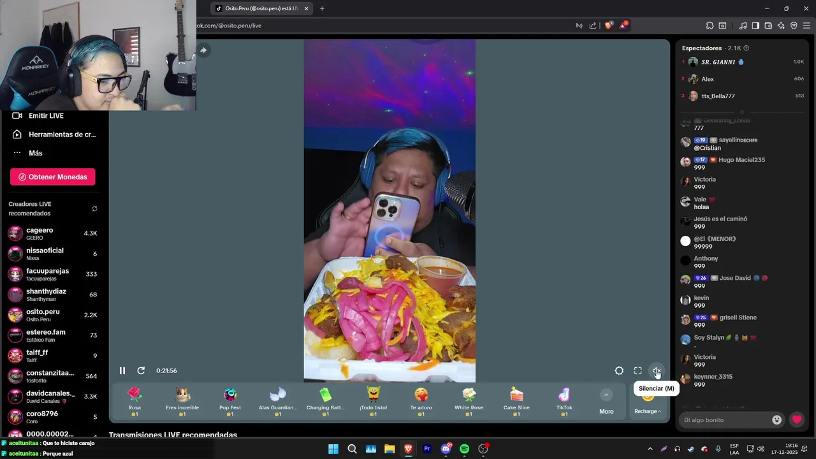Click the Hugo Maciel235 chat username
This screenshot has width=816, height=459.
[741, 160]
